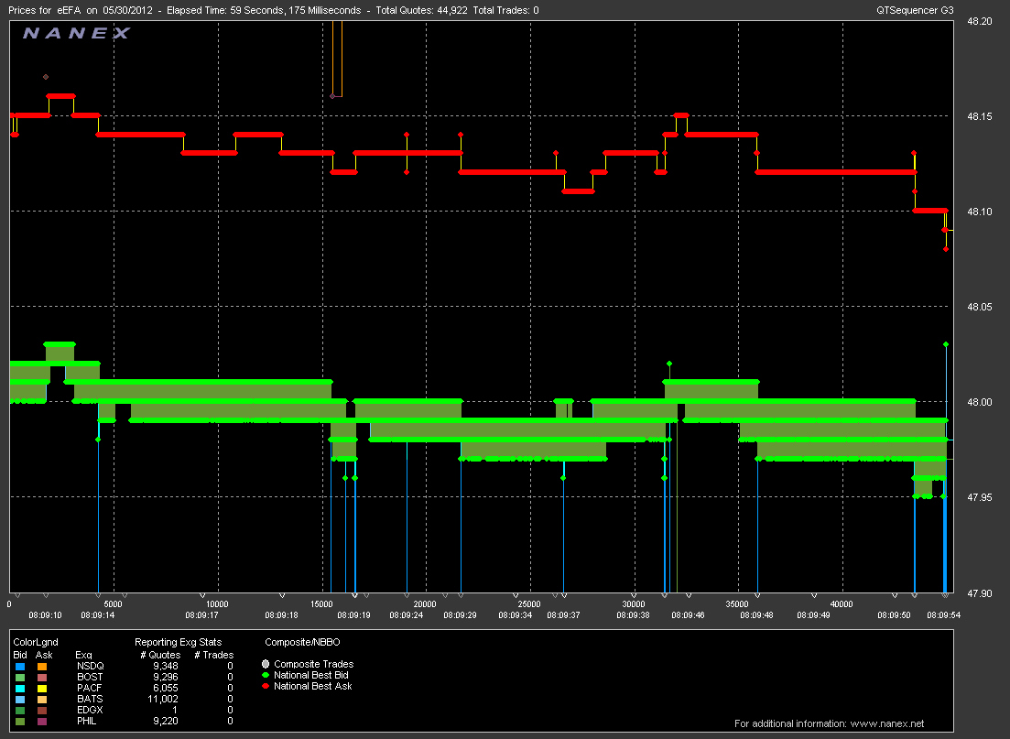
Task: Select PHIL quote count 9,220
Action: click(x=166, y=721)
